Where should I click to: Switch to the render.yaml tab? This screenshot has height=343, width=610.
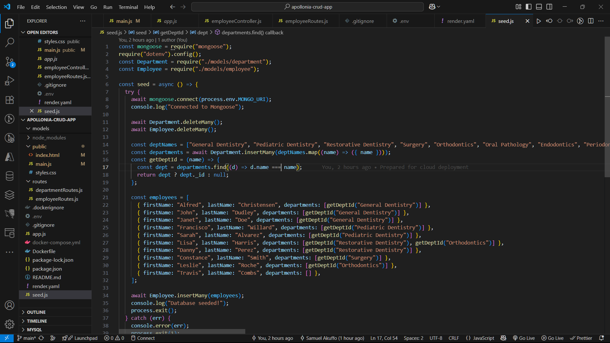tap(461, 21)
